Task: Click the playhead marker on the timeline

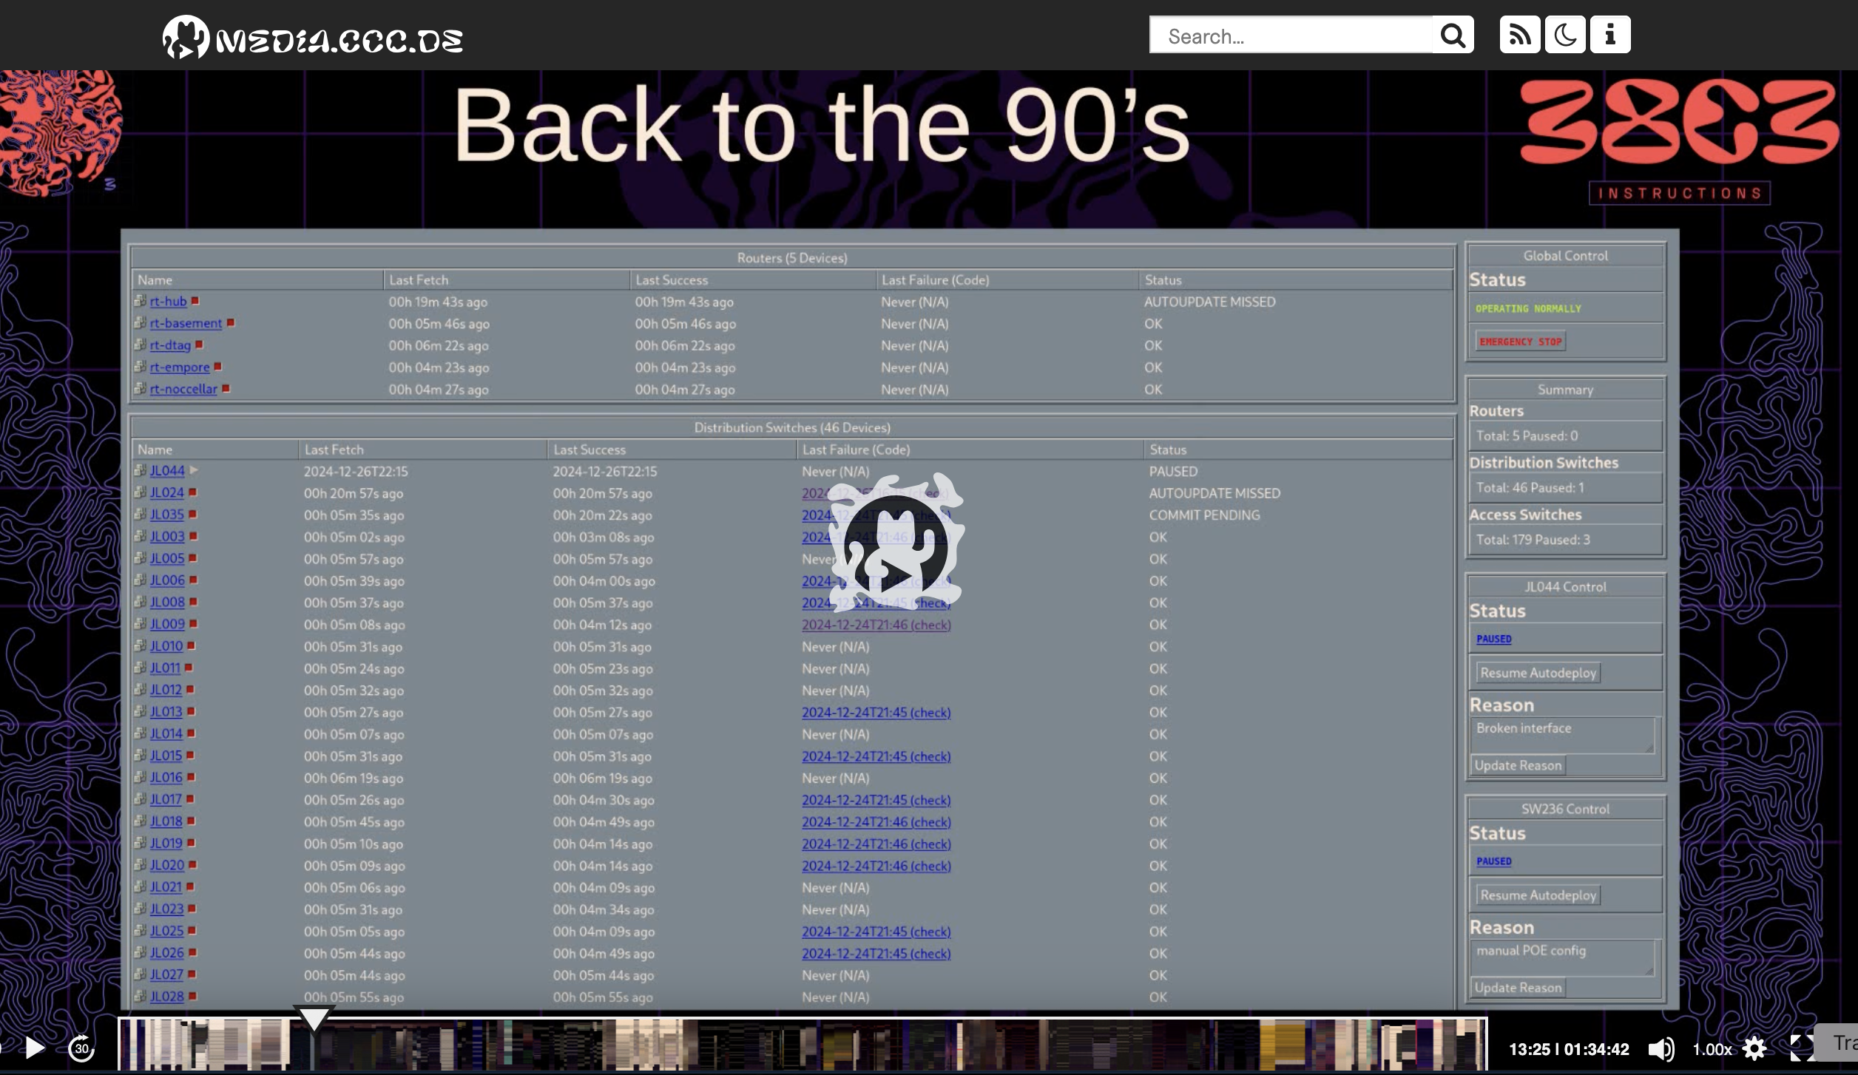Action: [314, 1019]
